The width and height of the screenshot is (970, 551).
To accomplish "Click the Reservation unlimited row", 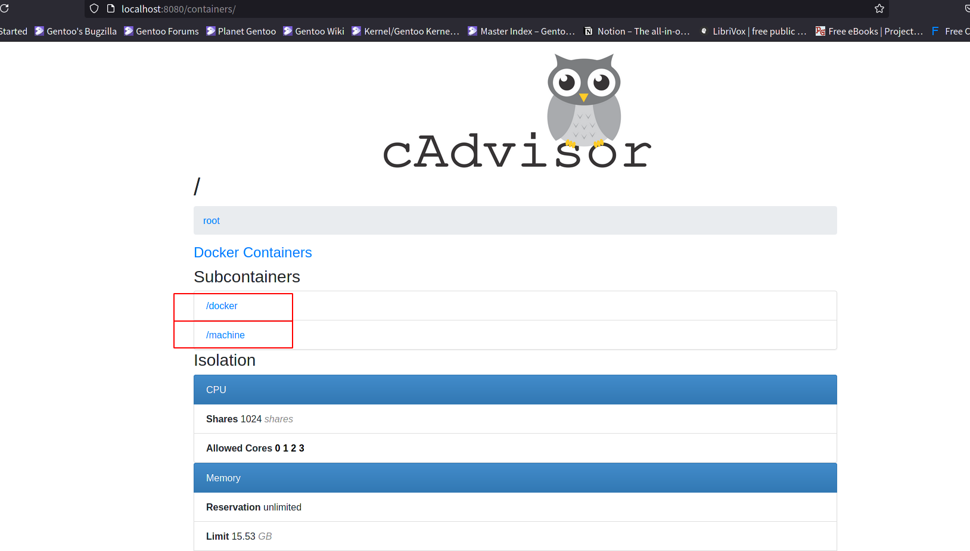I will [x=515, y=507].
